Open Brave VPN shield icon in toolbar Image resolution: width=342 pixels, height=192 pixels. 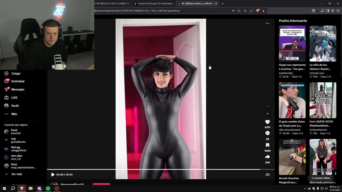tap(333, 11)
